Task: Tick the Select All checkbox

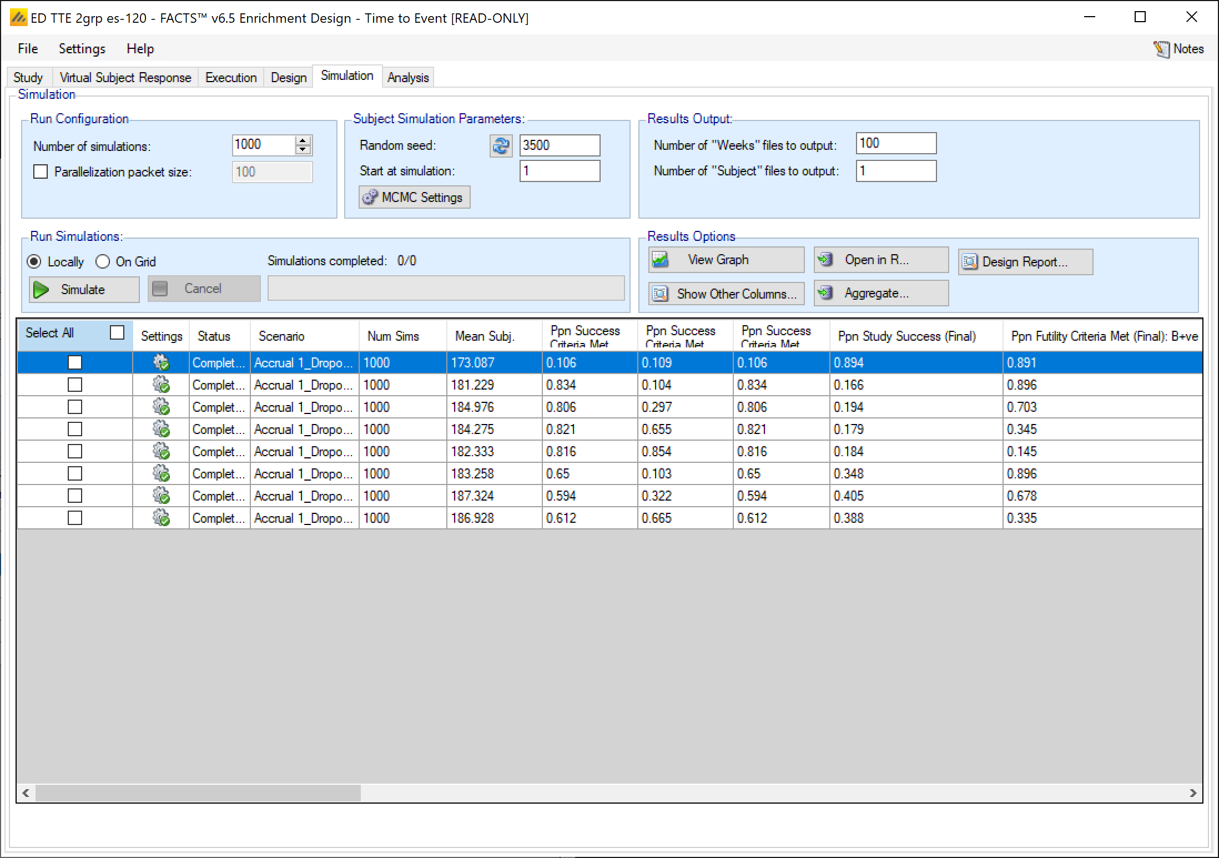Action: click(117, 332)
